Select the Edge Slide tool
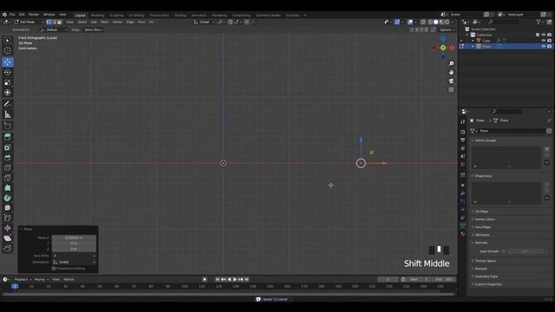The height and width of the screenshot is (312, 555). pyautogui.click(x=8, y=218)
